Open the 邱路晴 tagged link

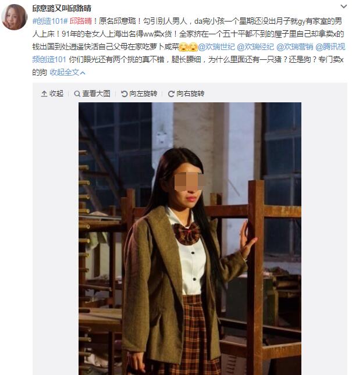coord(81,21)
